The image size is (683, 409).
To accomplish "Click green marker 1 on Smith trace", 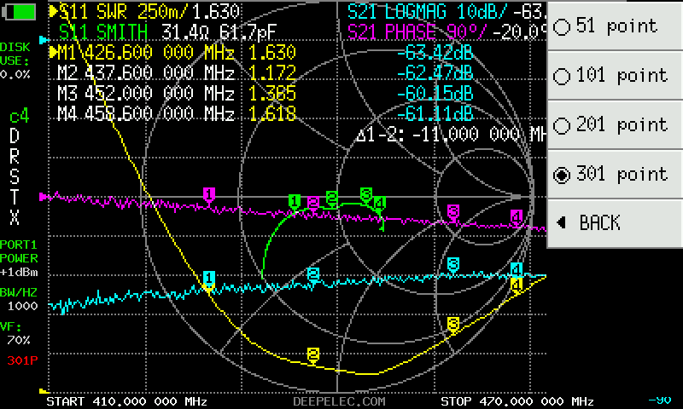I will (x=295, y=203).
